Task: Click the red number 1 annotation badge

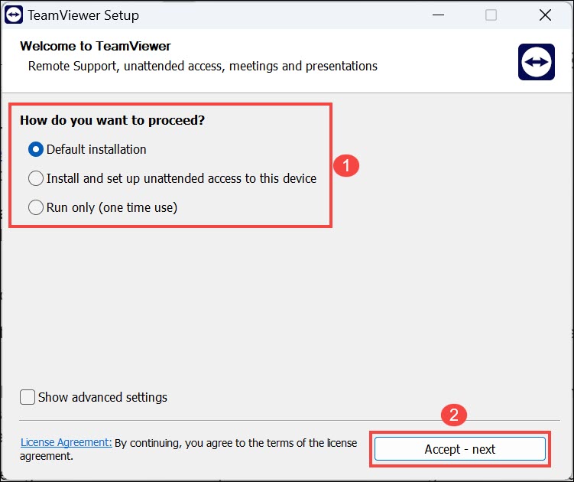Action: [348, 166]
